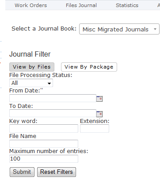160x184 pixels.
Task: Open the From Date calendar picker icon
Action: pos(99,99)
